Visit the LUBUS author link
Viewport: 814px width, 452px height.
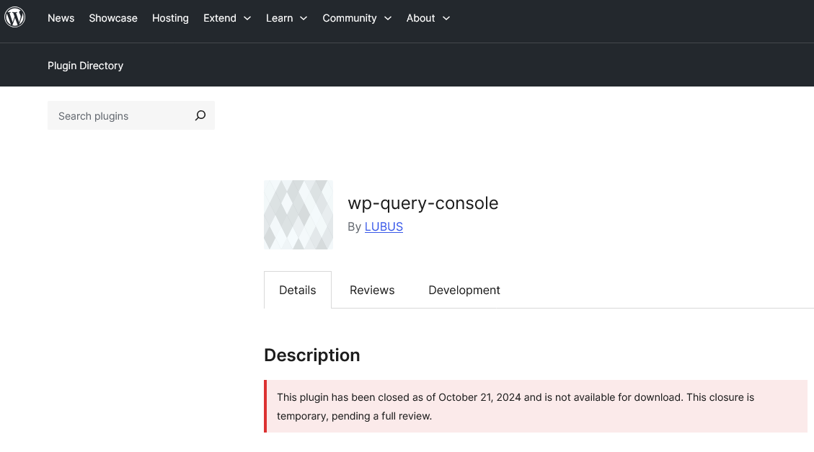click(384, 227)
